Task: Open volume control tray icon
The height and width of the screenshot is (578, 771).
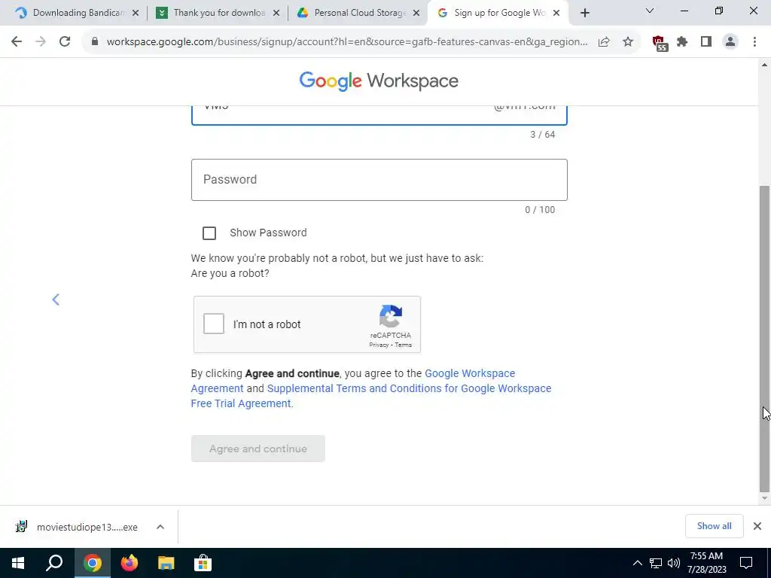Action: pyautogui.click(x=674, y=563)
